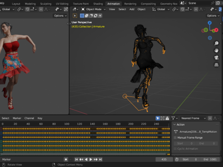Jump to the last frame
The width and height of the screenshot is (223, 167).
(x=100, y=160)
